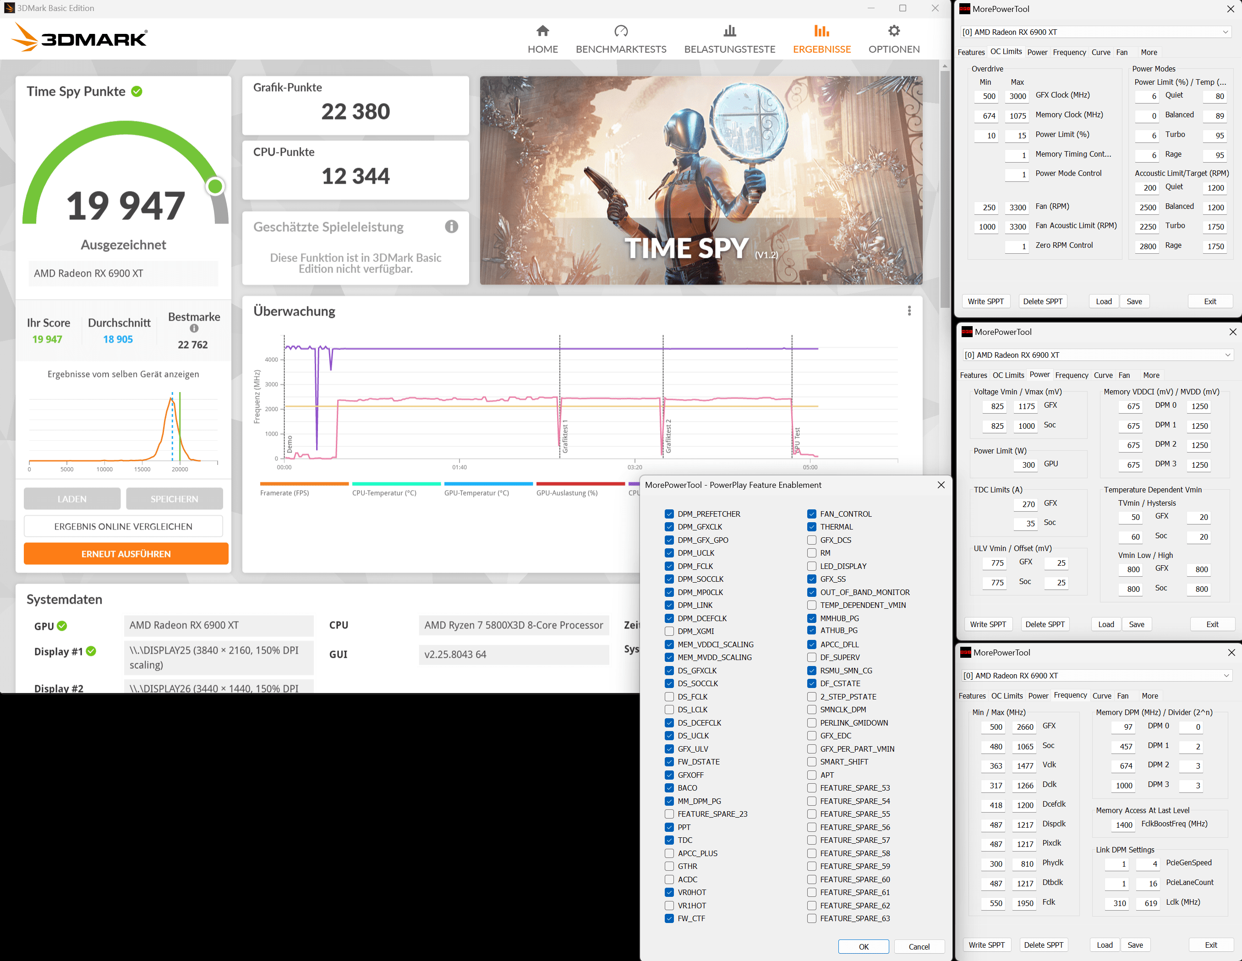Switch to Features tab in top MorePowerTool
The width and height of the screenshot is (1242, 961).
click(x=971, y=52)
